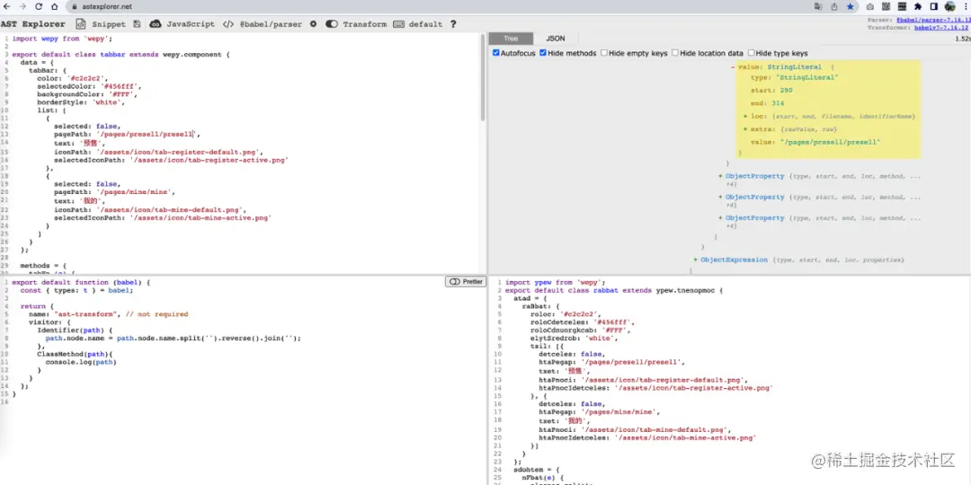Click "selectedColor: '#456fff'" in source code
The width and height of the screenshot is (971, 485).
coord(90,86)
